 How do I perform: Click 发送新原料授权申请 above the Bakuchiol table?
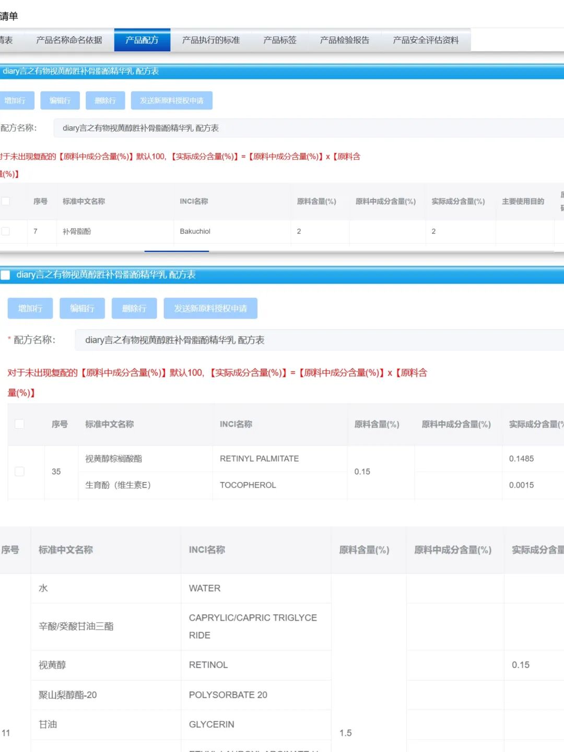pos(172,101)
